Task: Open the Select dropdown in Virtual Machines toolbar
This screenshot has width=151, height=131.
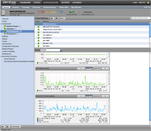Action: tap(62, 18)
